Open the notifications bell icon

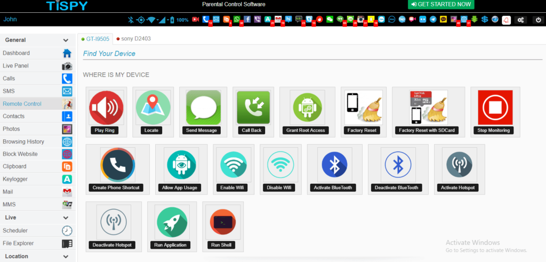click(507, 20)
